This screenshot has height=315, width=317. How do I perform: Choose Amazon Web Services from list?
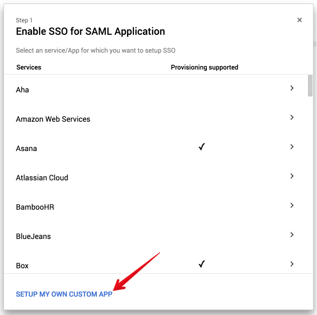click(53, 119)
